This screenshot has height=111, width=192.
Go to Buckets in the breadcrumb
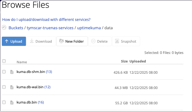coord(16,28)
